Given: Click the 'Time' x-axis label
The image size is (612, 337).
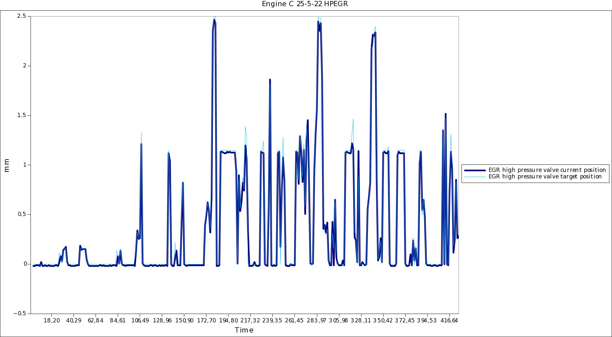Looking at the screenshot, I should (244, 330).
